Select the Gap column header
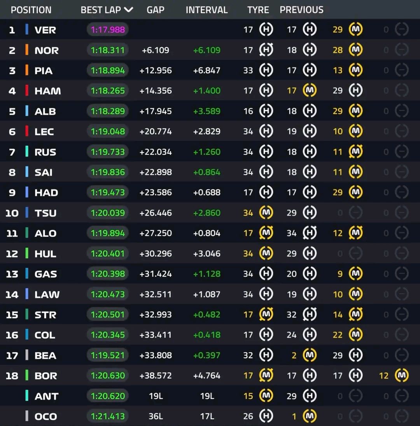The width and height of the screenshot is (420, 426). pos(156,10)
